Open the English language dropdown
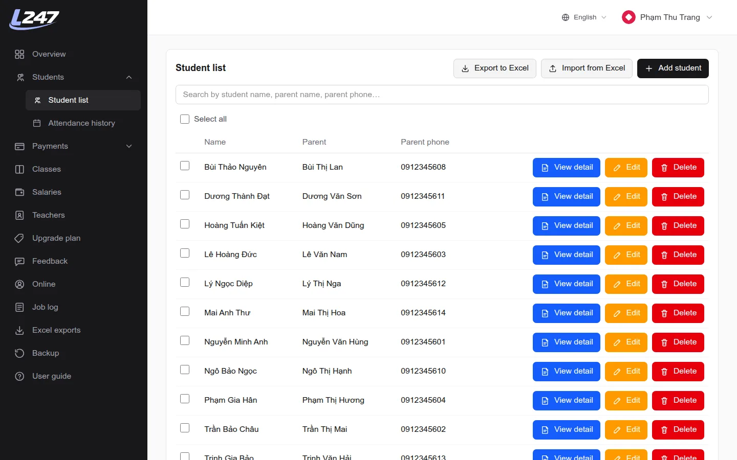 584,17
